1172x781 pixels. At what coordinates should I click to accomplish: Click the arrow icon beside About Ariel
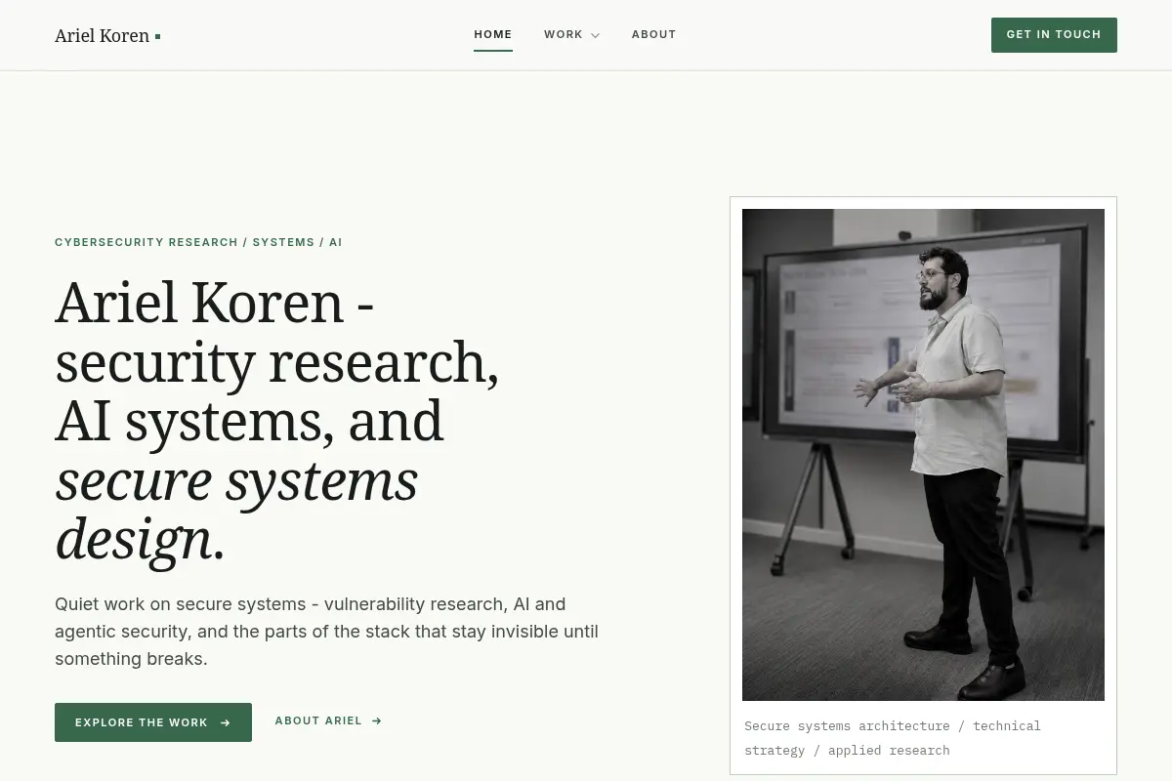(377, 721)
